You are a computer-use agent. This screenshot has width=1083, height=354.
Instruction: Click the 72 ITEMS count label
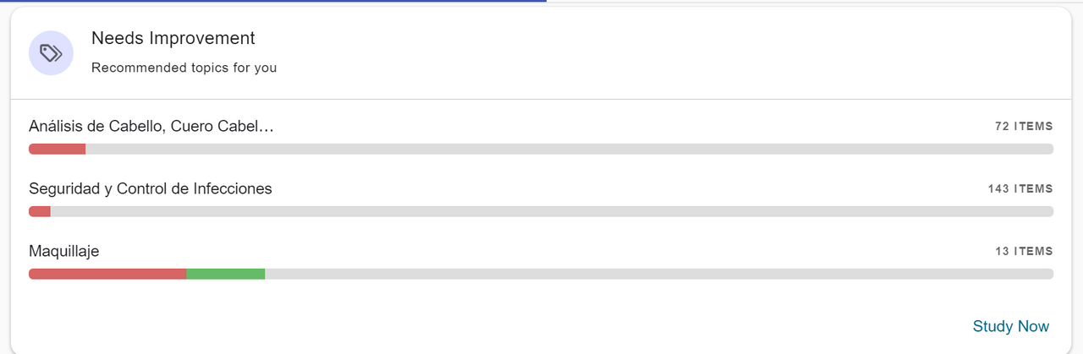(1024, 127)
